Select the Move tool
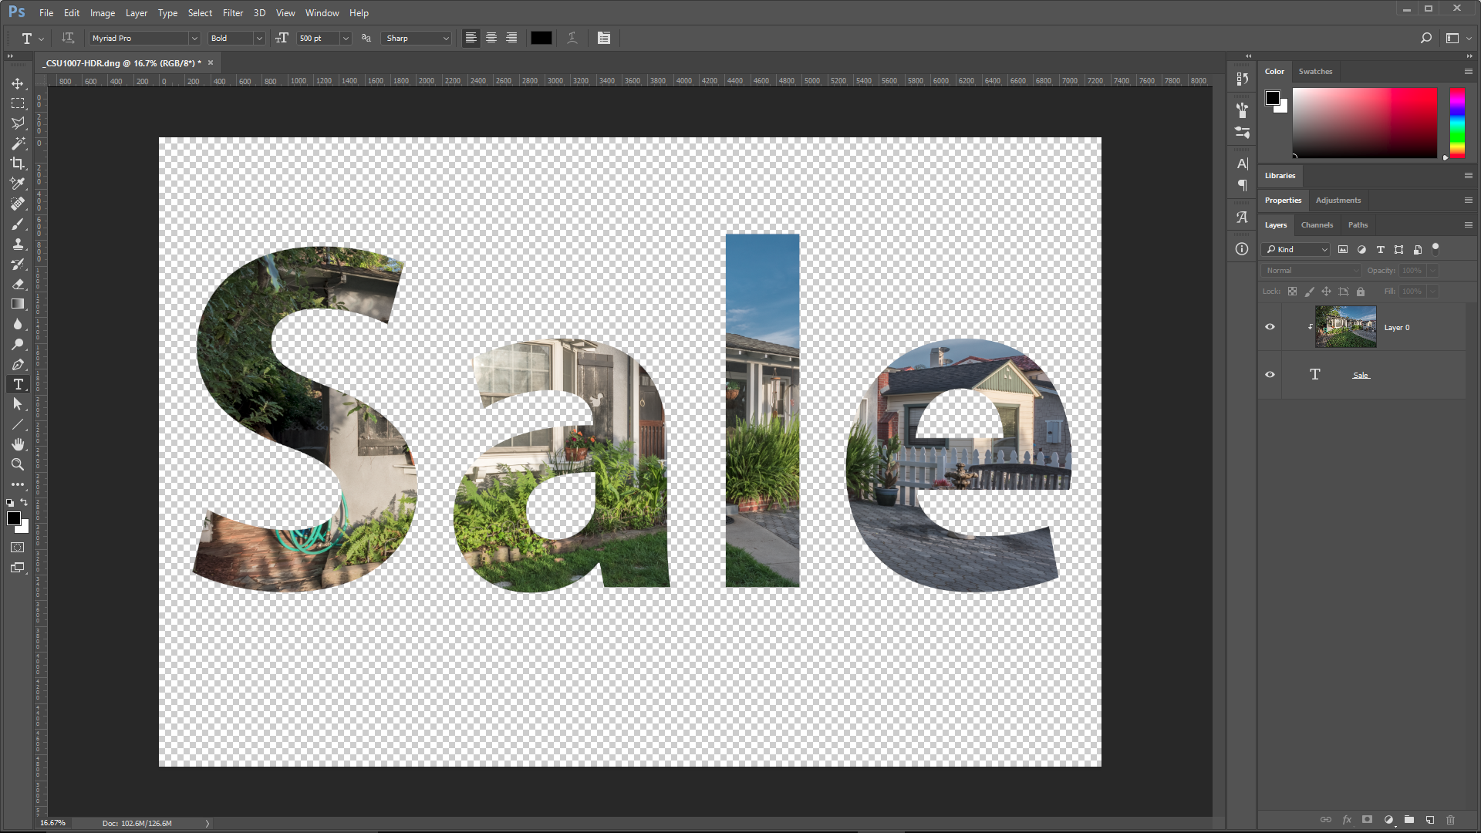The width and height of the screenshot is (1481, 833). [x=17, y=83]
